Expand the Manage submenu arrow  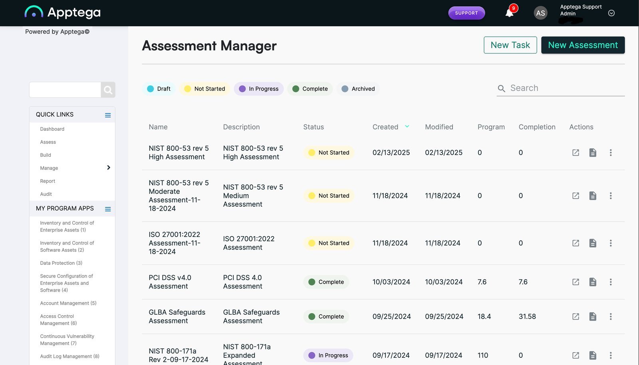coord(108,168)
